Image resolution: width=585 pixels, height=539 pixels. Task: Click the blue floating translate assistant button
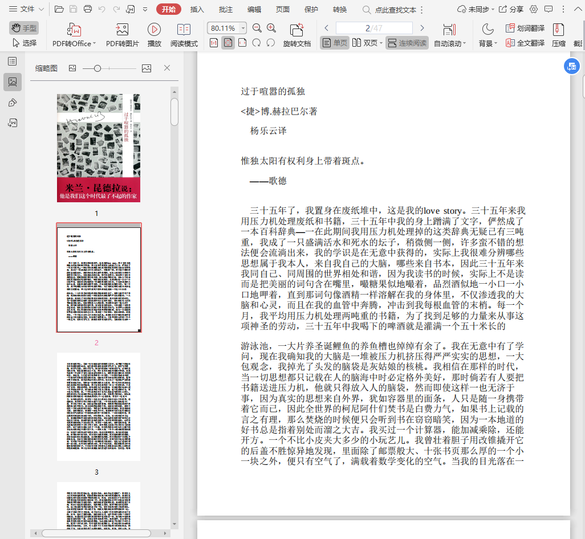point(571,66)
